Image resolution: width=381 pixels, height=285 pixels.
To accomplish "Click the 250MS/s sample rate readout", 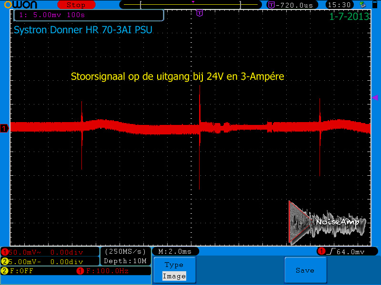I will pos(125,252).
